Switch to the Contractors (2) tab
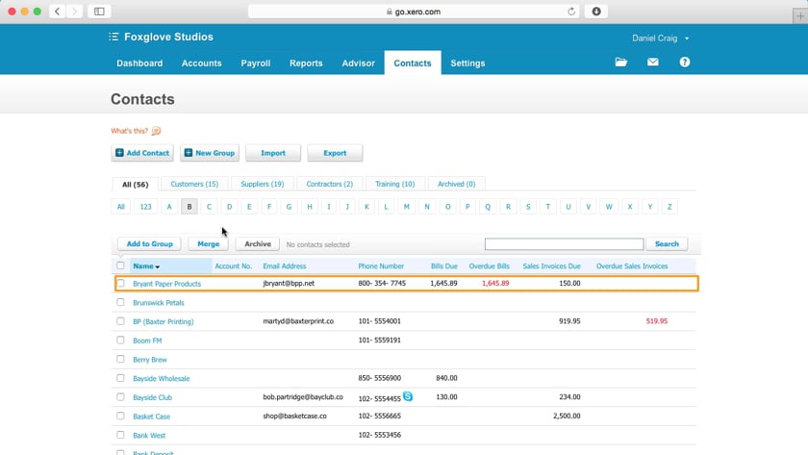 329,184
